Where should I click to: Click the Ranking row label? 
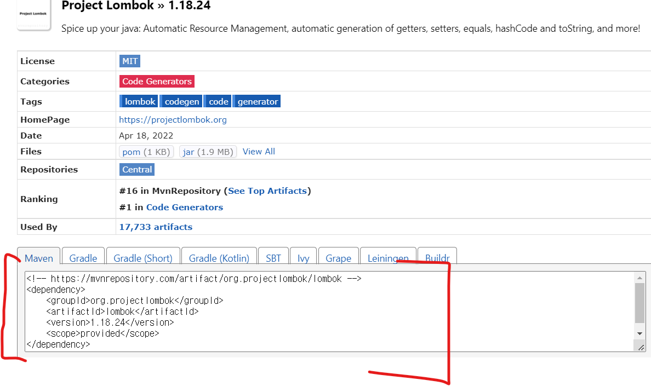pos(39,199)
